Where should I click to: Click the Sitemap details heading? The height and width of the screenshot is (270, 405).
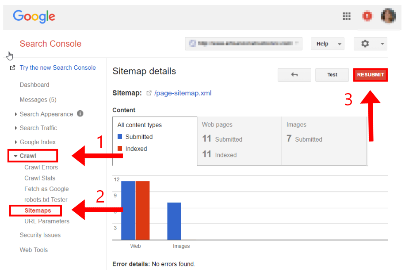pyautogui.click(x=144, y=71)
